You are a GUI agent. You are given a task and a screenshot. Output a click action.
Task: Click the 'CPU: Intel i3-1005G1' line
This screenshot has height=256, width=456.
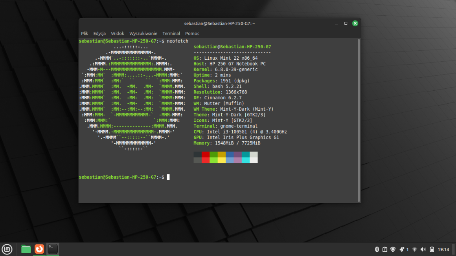pyautogui.click(x=240, y=132)
